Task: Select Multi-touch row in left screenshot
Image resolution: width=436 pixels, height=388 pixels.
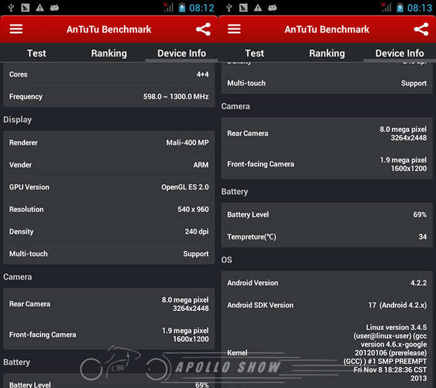Action: point(109,254)
